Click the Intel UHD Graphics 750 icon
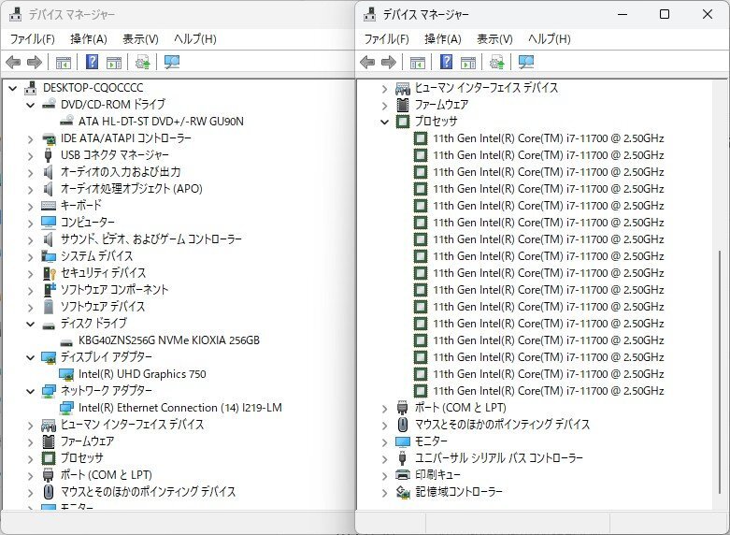Image resolution: width=730 pixels, height=535 pixels. 66,374
